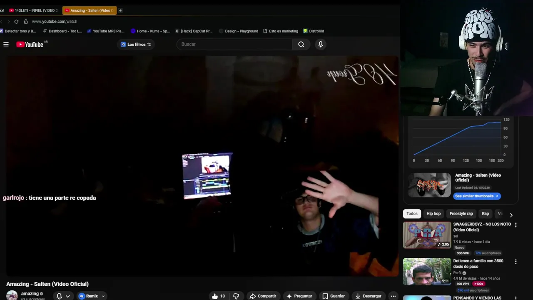533x300 pixels.
Task: Open options for SWAGGERBOYZ video
Action: (x=516, y=225)
